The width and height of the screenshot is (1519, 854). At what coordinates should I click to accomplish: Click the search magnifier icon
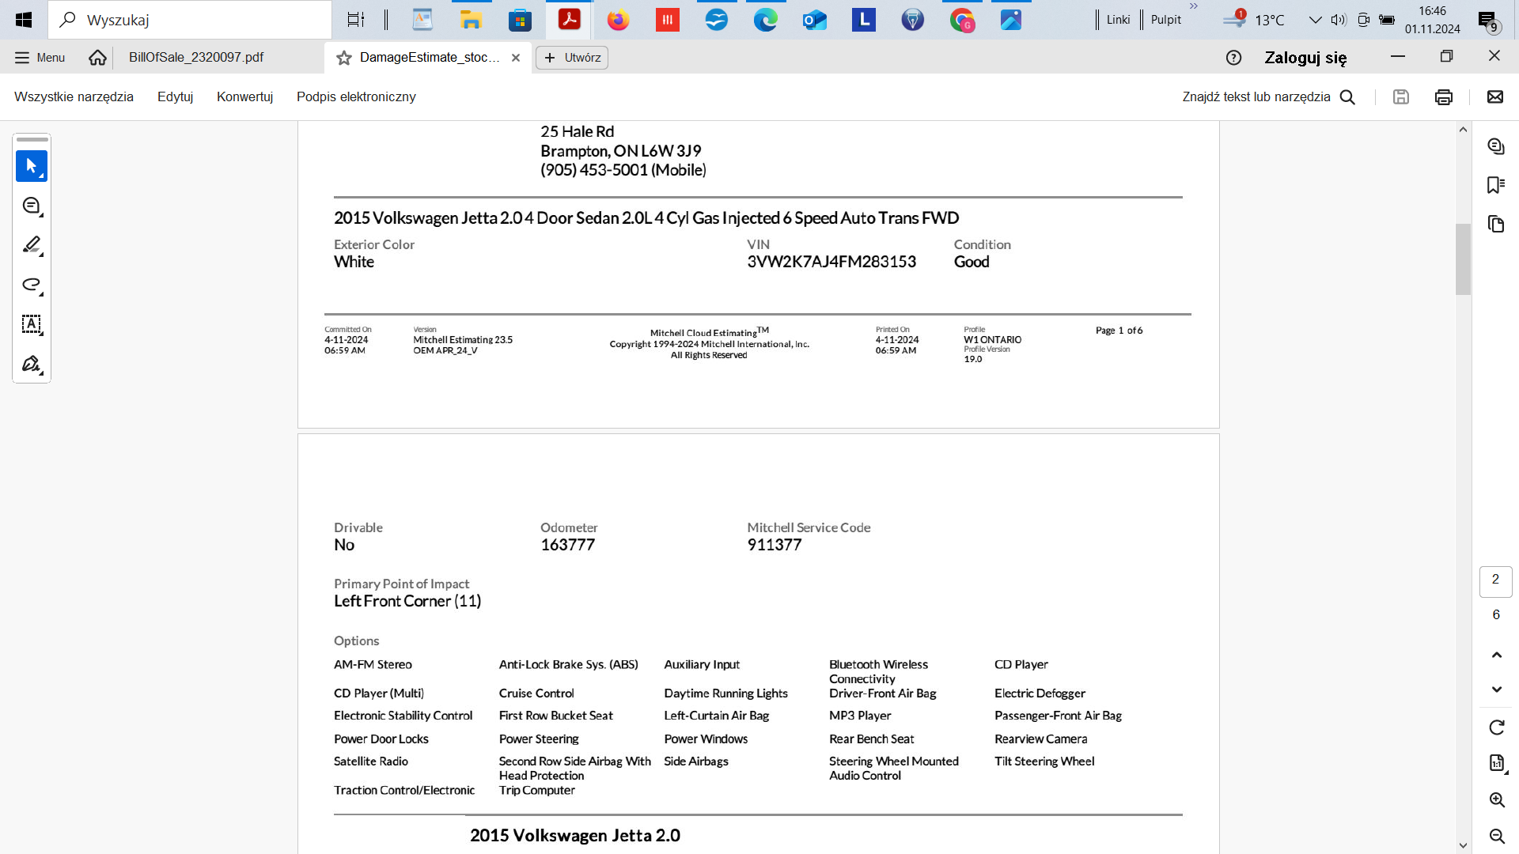pyautogui.click(x=1347, y=96)
